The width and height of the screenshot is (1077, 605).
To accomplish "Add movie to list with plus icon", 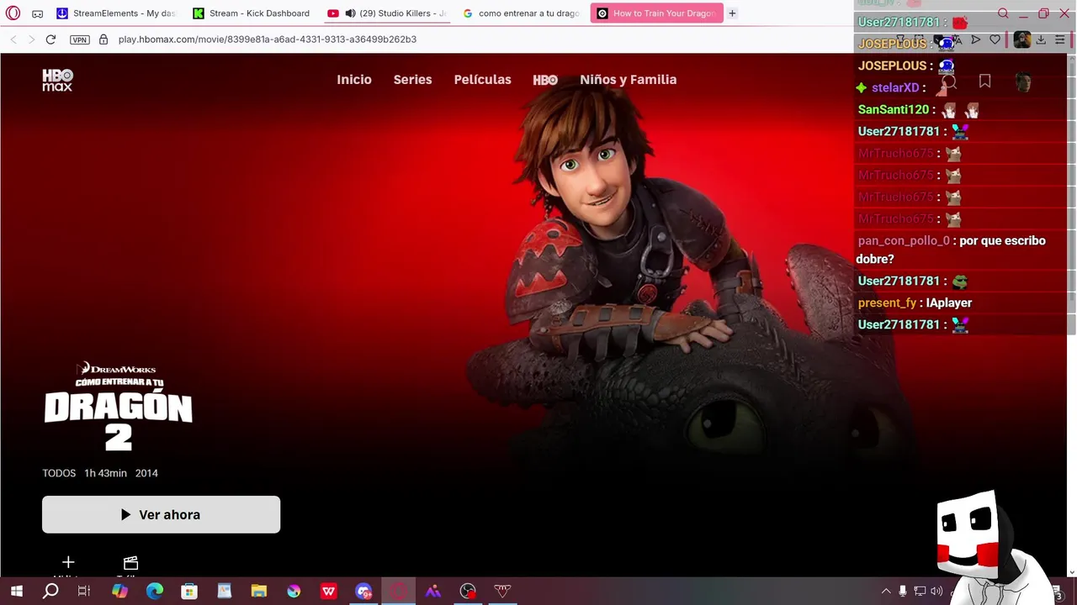I will coord(68,562).
